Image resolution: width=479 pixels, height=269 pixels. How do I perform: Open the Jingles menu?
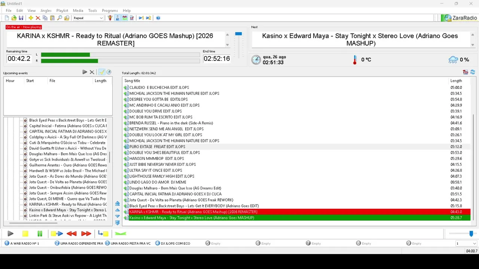tap(46, 10)
